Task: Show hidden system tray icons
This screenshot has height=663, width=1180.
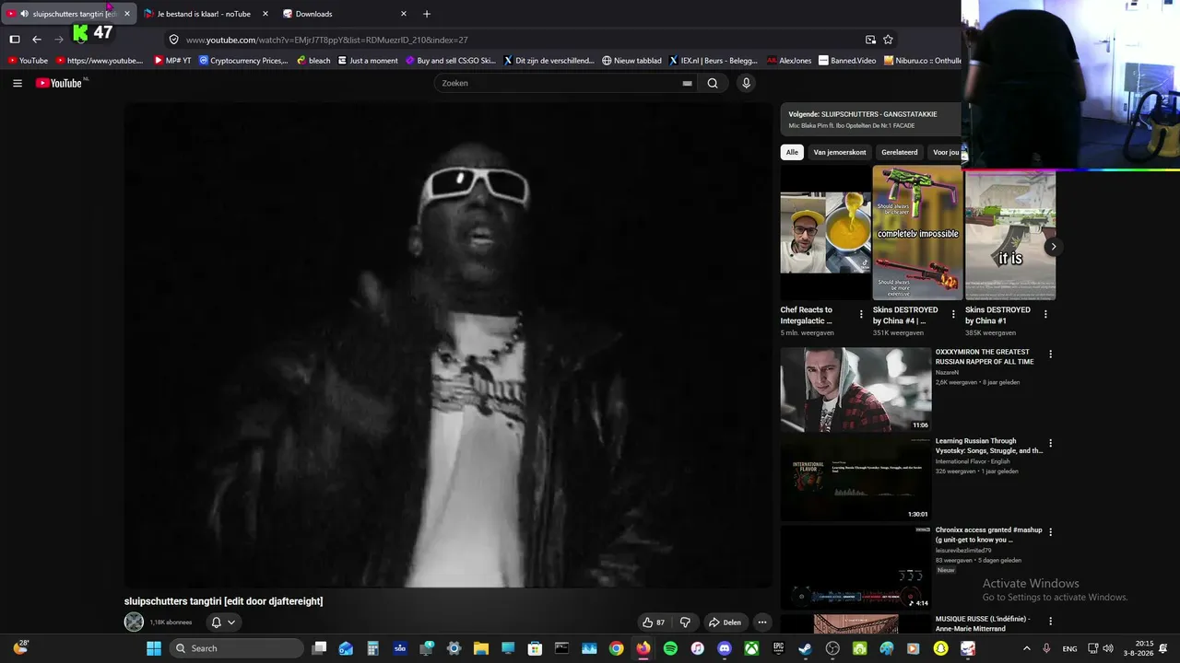Action: click(x=1027, y=648)
